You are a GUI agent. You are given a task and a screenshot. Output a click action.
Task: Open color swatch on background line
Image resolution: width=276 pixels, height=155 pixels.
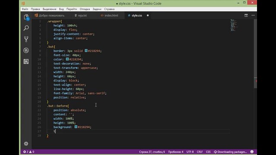coord(76,127)
